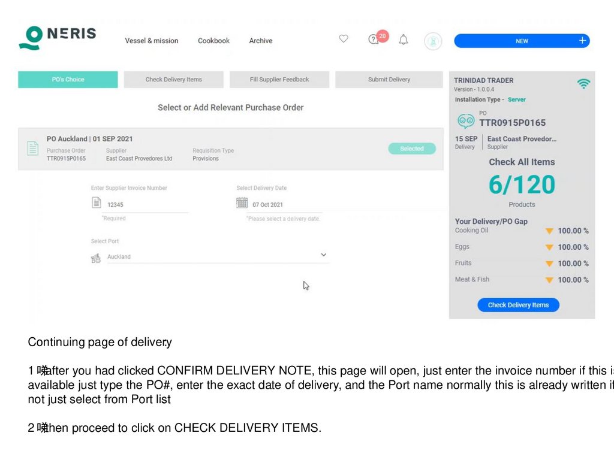Switch to Check Delivery Items tab
Screen dimensions: 614x460
174,80
